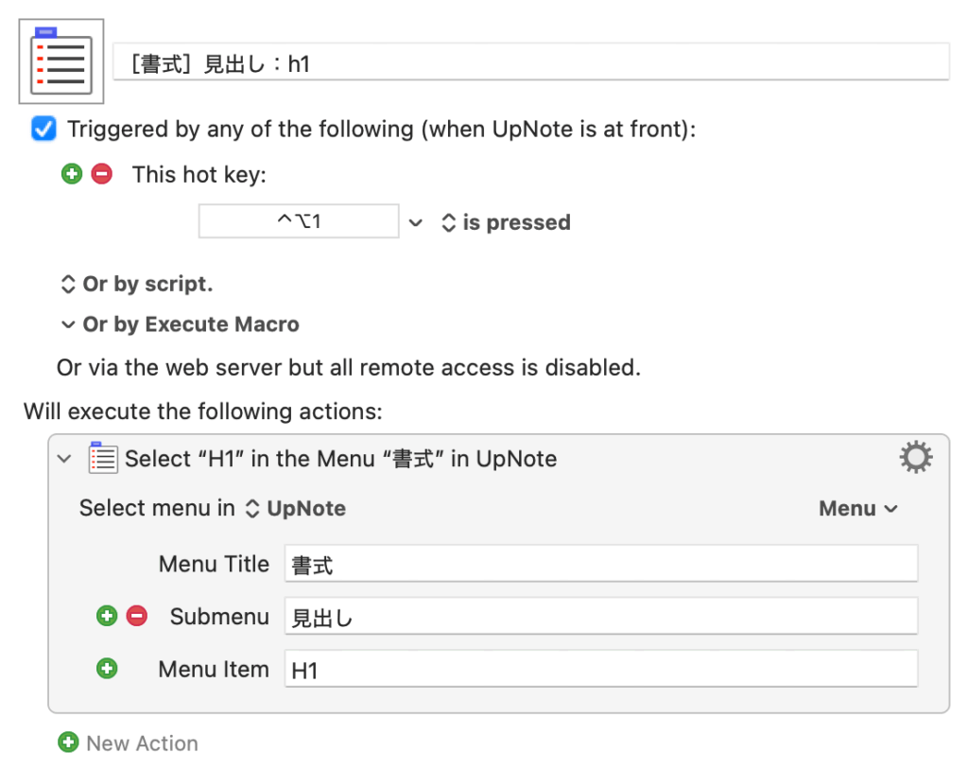This screenshot has height=770, width=968.
Task: Open the Menu popup on the action
Action: point(857,509)
